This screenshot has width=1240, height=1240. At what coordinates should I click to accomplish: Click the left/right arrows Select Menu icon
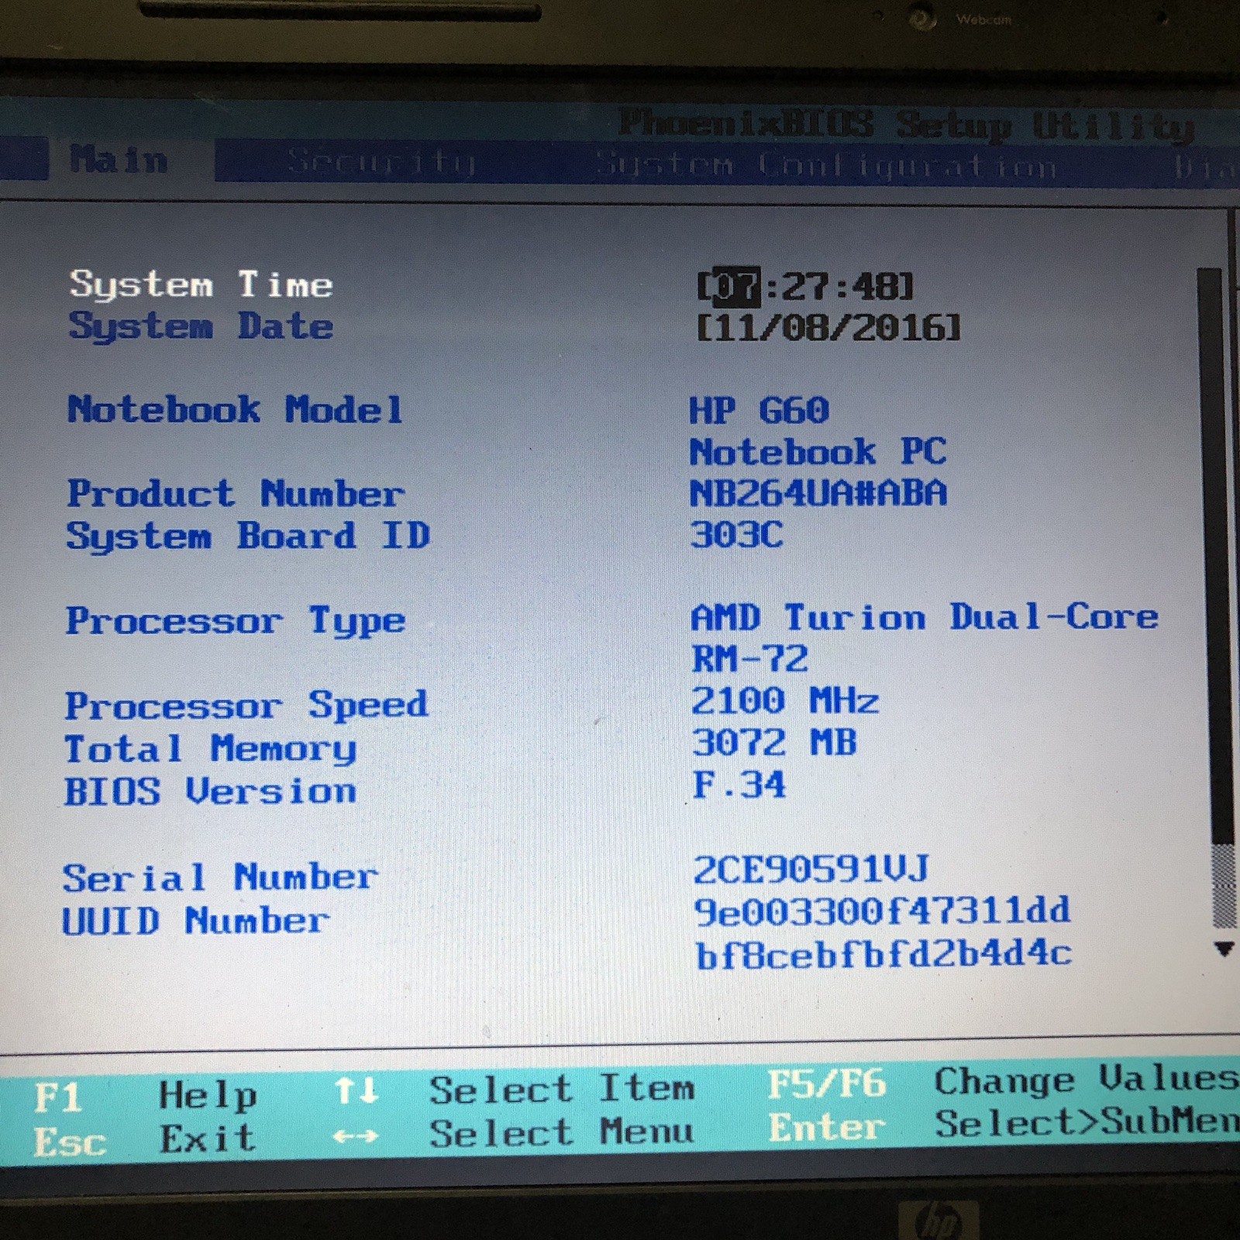356,1137
